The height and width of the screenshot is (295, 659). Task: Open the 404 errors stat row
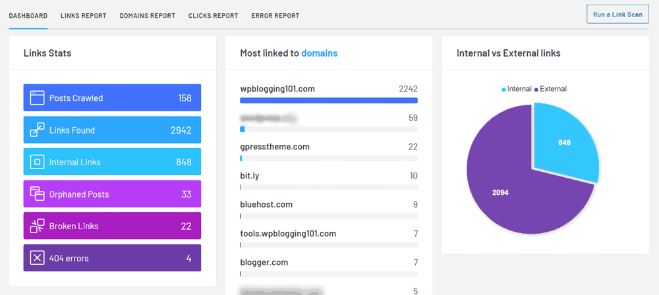[x=112, y=257]
